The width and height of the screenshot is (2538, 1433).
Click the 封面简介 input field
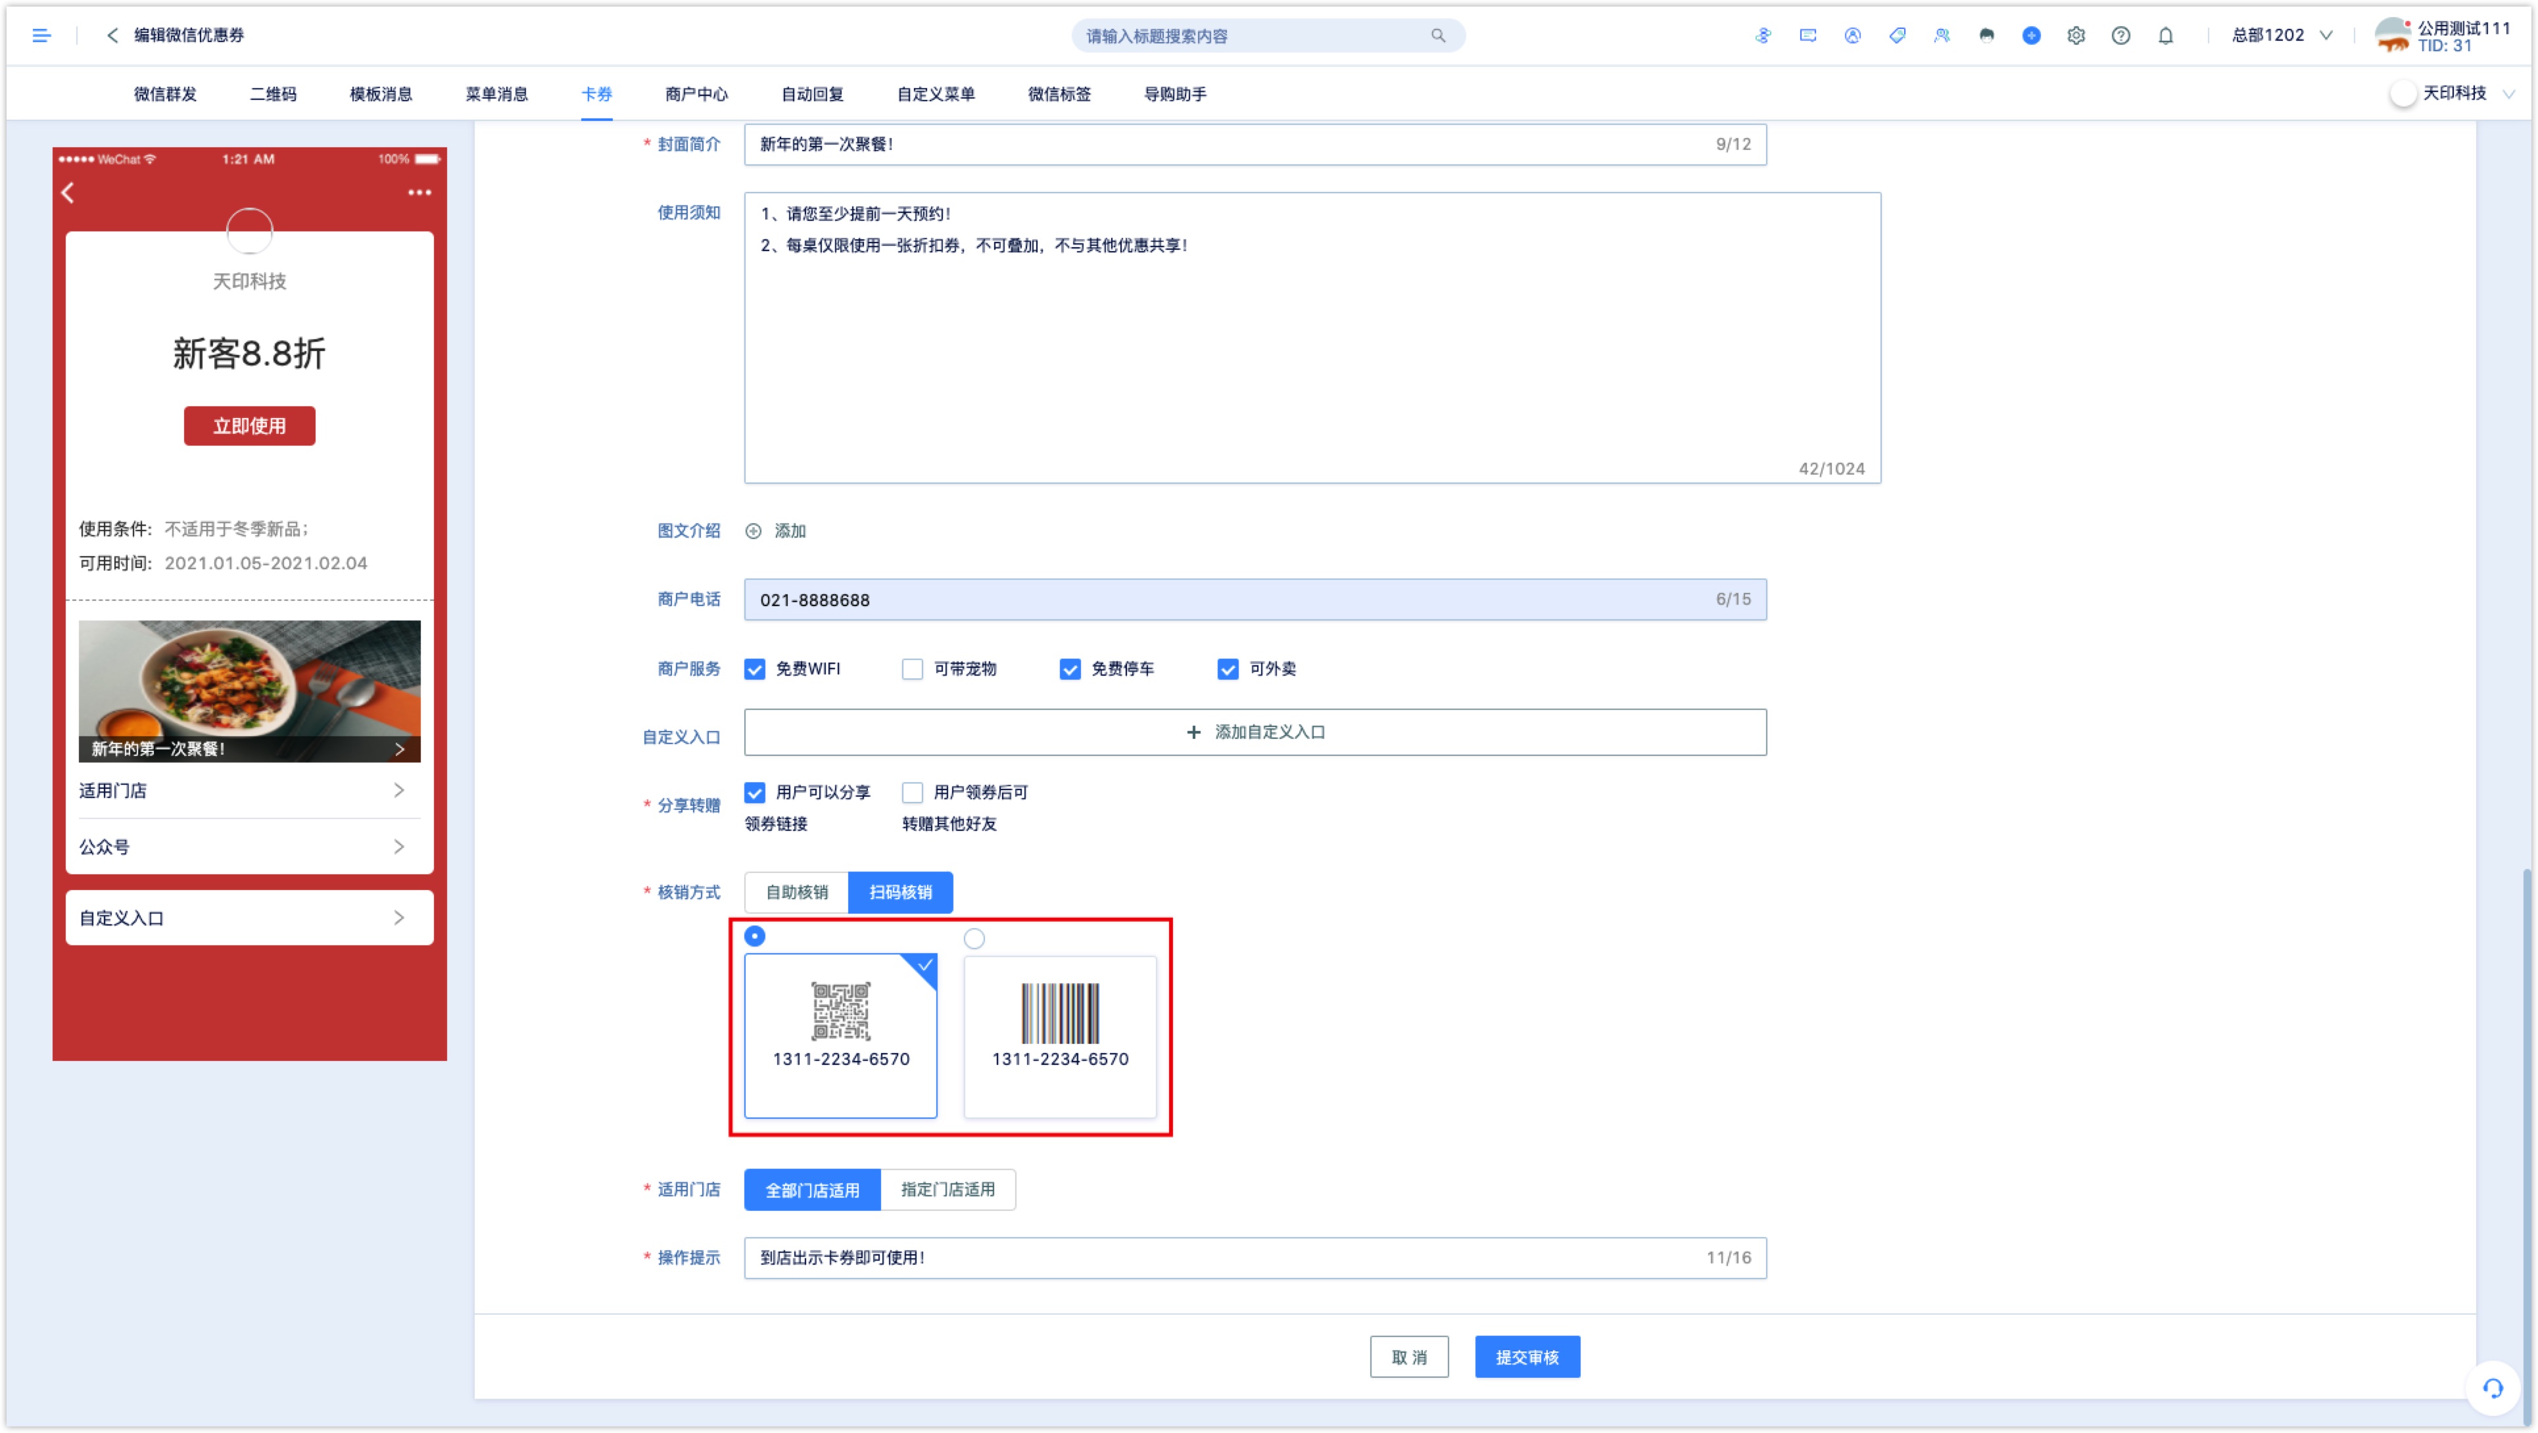(1255, 144)
